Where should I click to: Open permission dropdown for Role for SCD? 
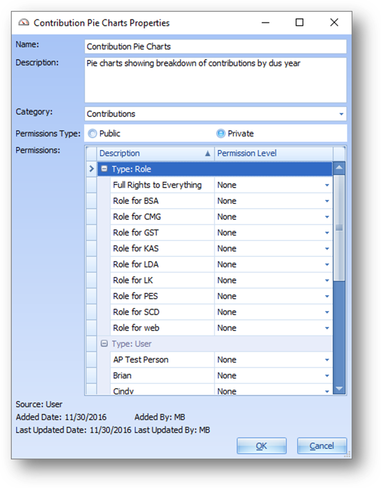[327, 312]
